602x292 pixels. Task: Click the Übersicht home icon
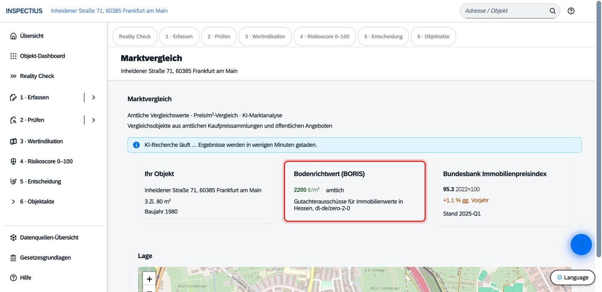click(13, 36)
